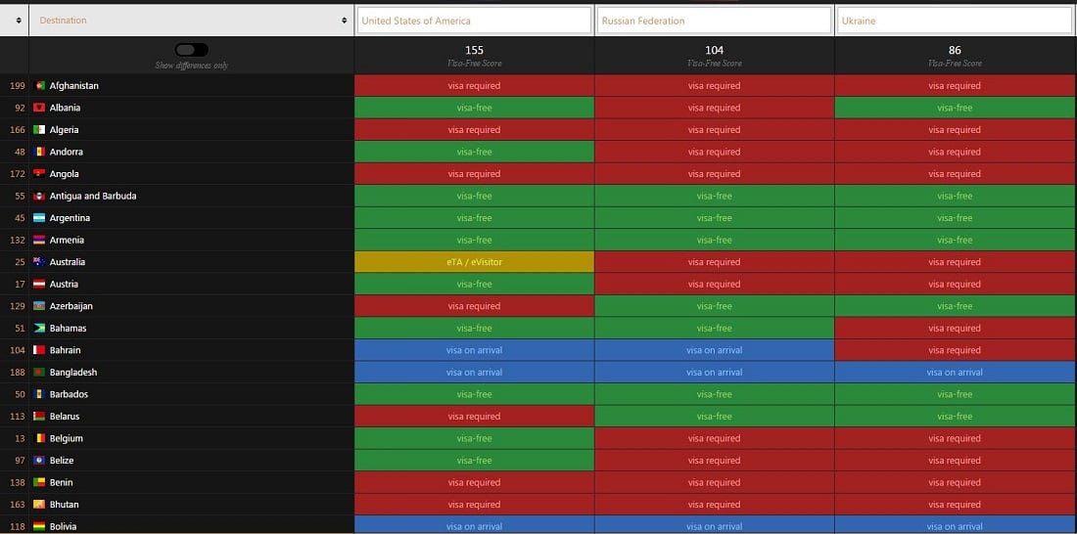Click the Bahamas flag icon
The image size is (1077, 534).
[39, 328]
